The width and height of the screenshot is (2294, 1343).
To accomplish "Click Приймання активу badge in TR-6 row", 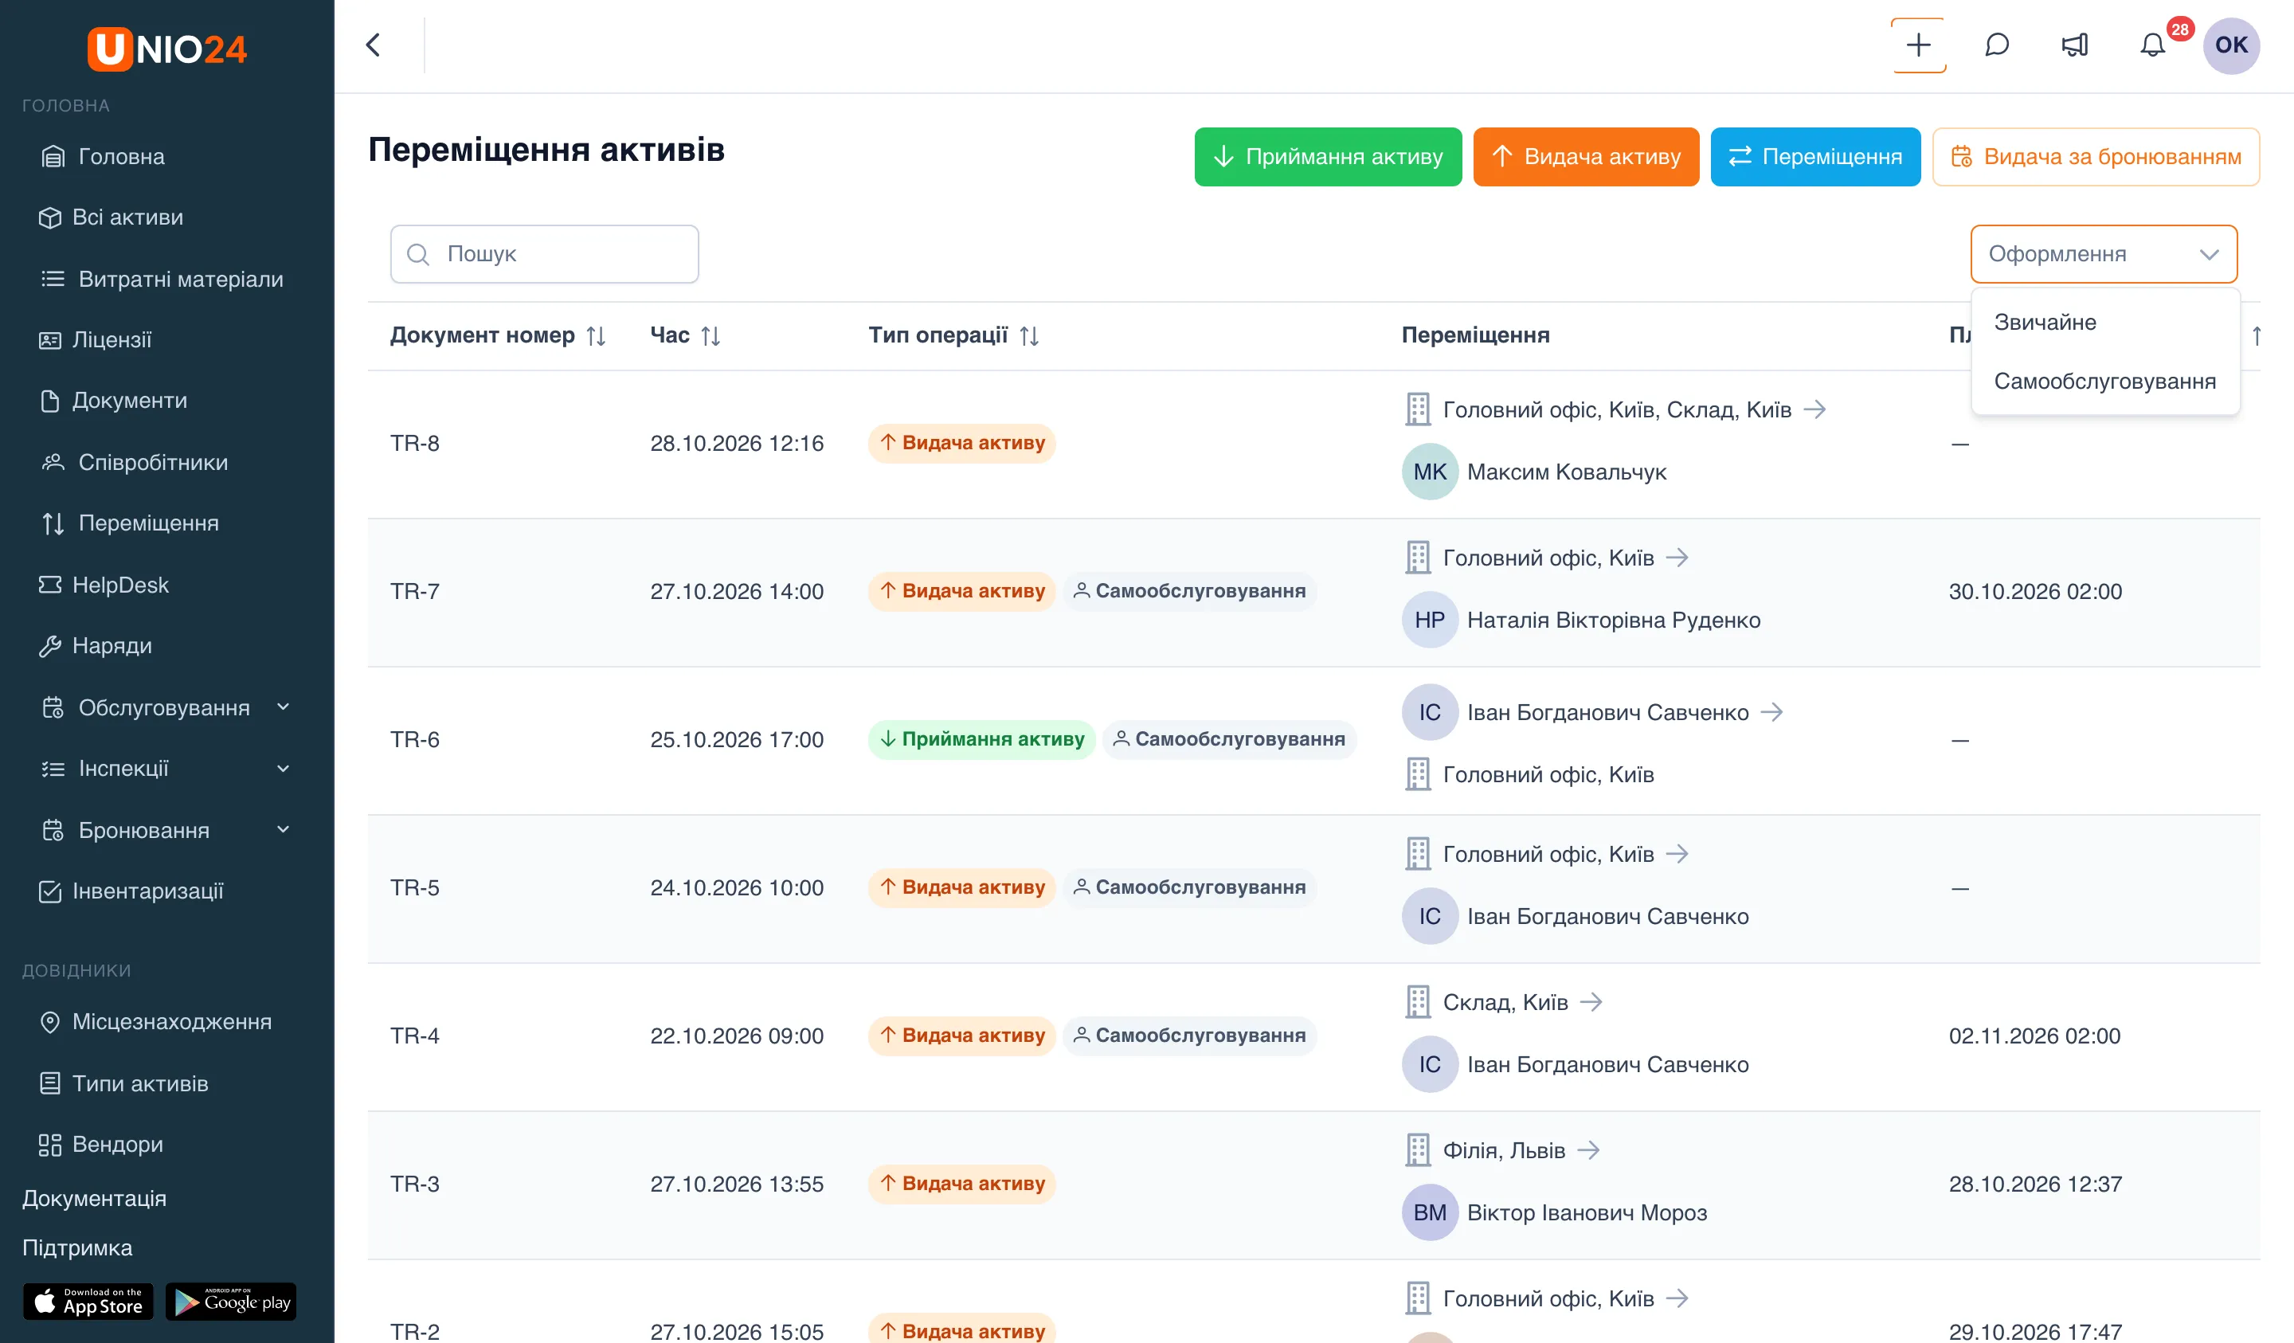I will (x=981, y=739).
